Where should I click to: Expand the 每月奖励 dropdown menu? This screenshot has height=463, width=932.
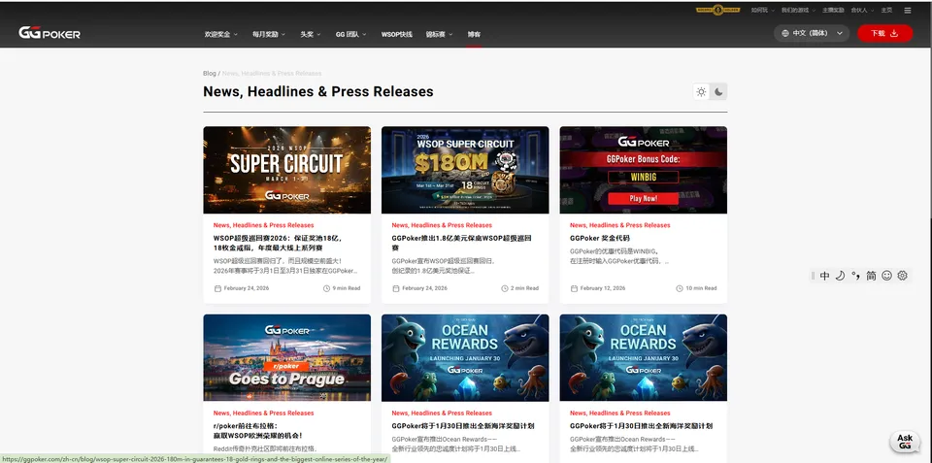[269, 35]
